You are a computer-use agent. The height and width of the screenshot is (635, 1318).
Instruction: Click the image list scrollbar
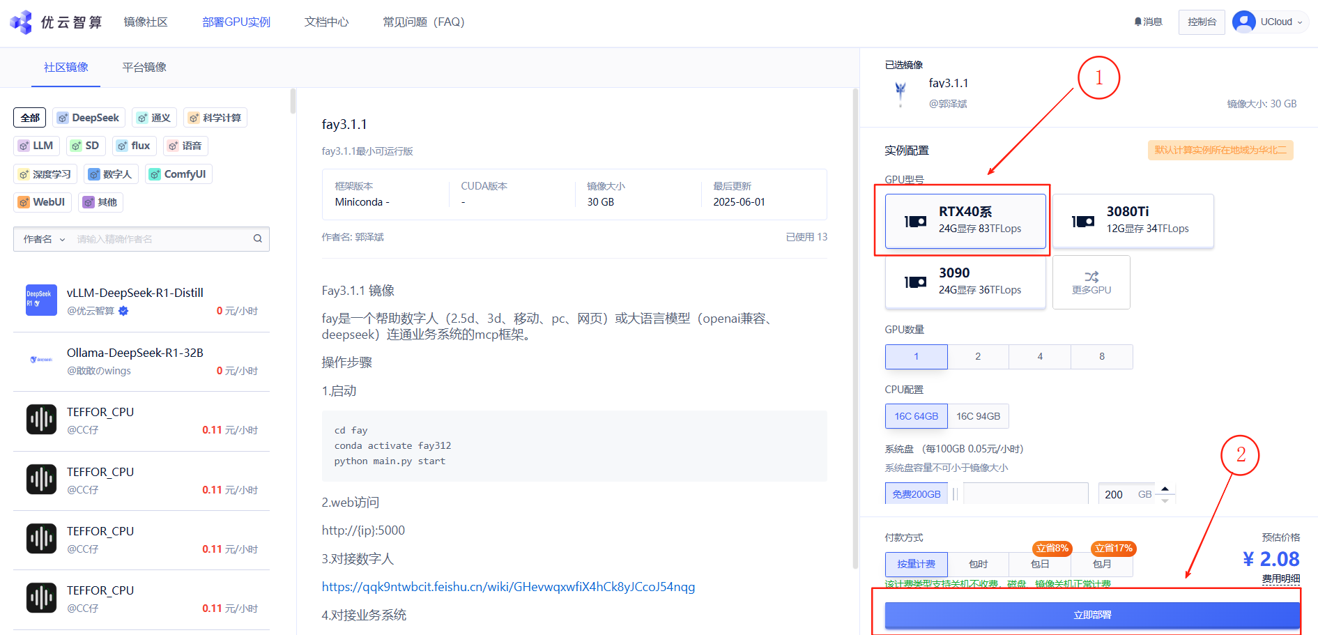coord(293,101)
